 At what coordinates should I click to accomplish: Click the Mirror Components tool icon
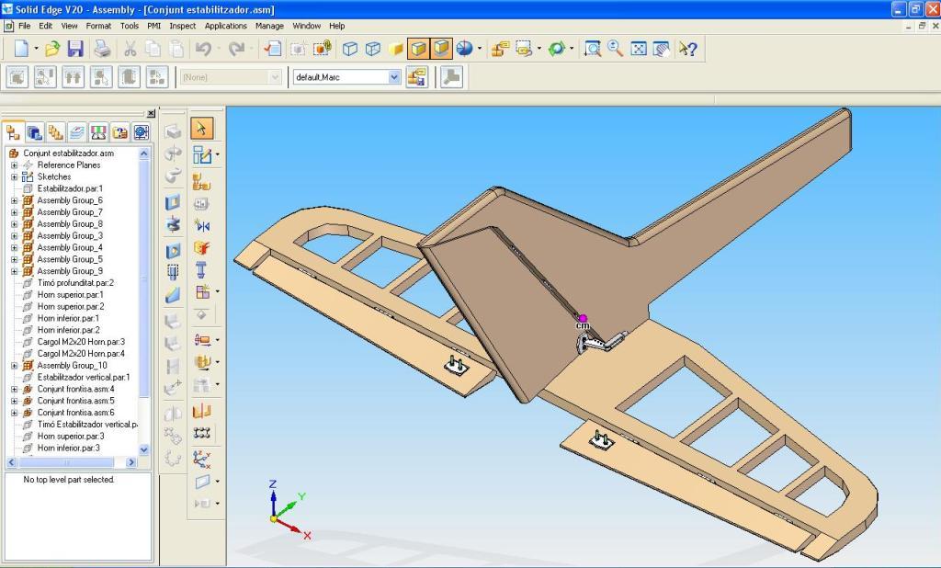click(x=201, y=225)
